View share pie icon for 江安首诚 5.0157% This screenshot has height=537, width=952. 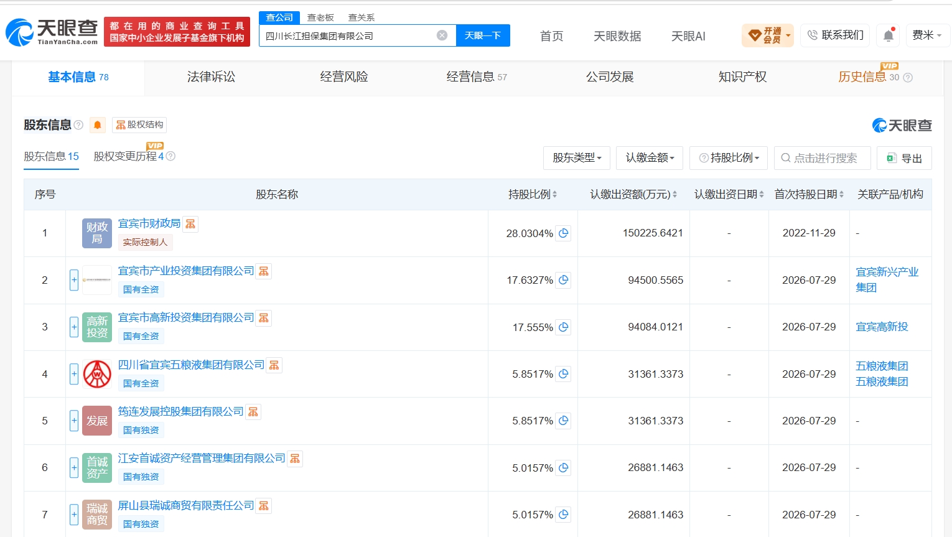563,468
